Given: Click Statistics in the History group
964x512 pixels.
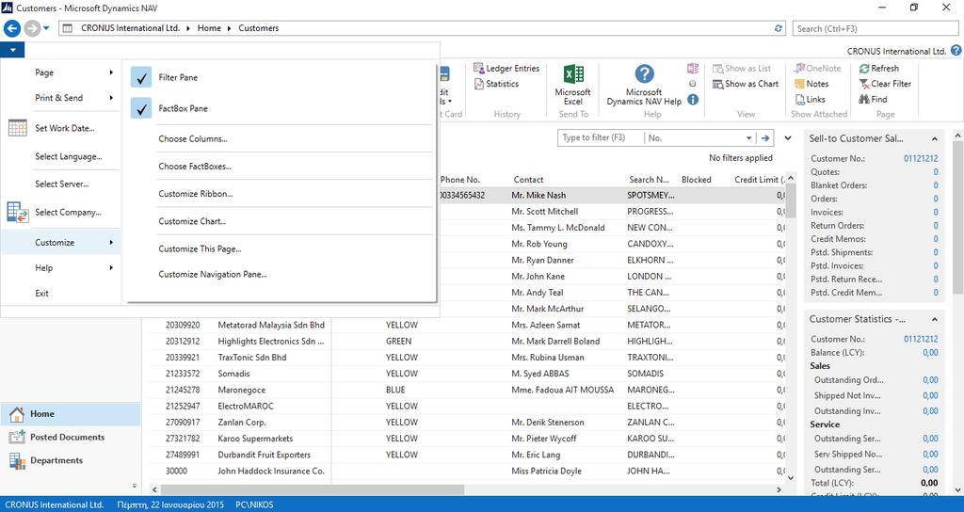Looking at the screenshot, I should point(496,84).
